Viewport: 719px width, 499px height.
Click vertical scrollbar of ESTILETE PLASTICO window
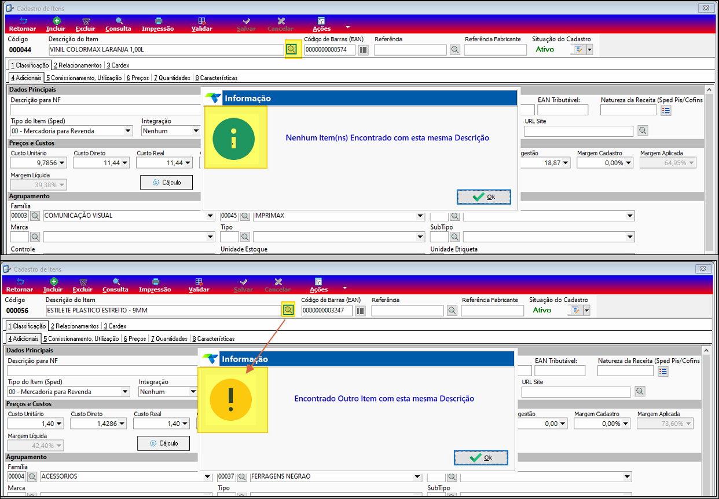706,420
